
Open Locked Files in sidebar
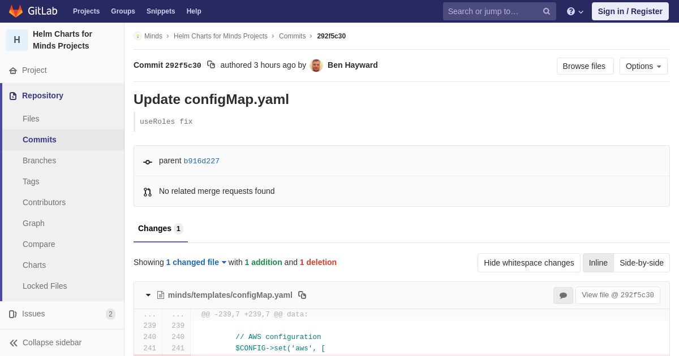click(45, 286)
